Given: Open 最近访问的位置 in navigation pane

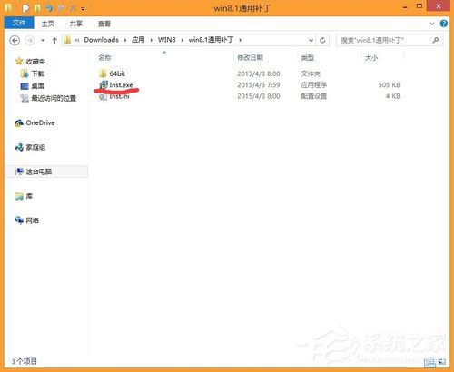Looking at the screenshot, I should pos(54,98).
